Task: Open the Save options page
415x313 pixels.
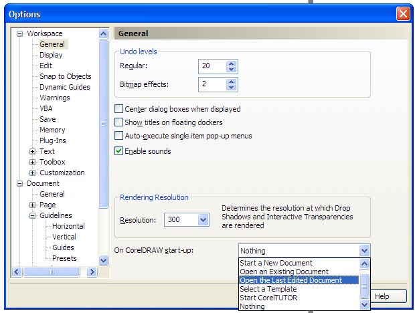Action: coord(48,119)
